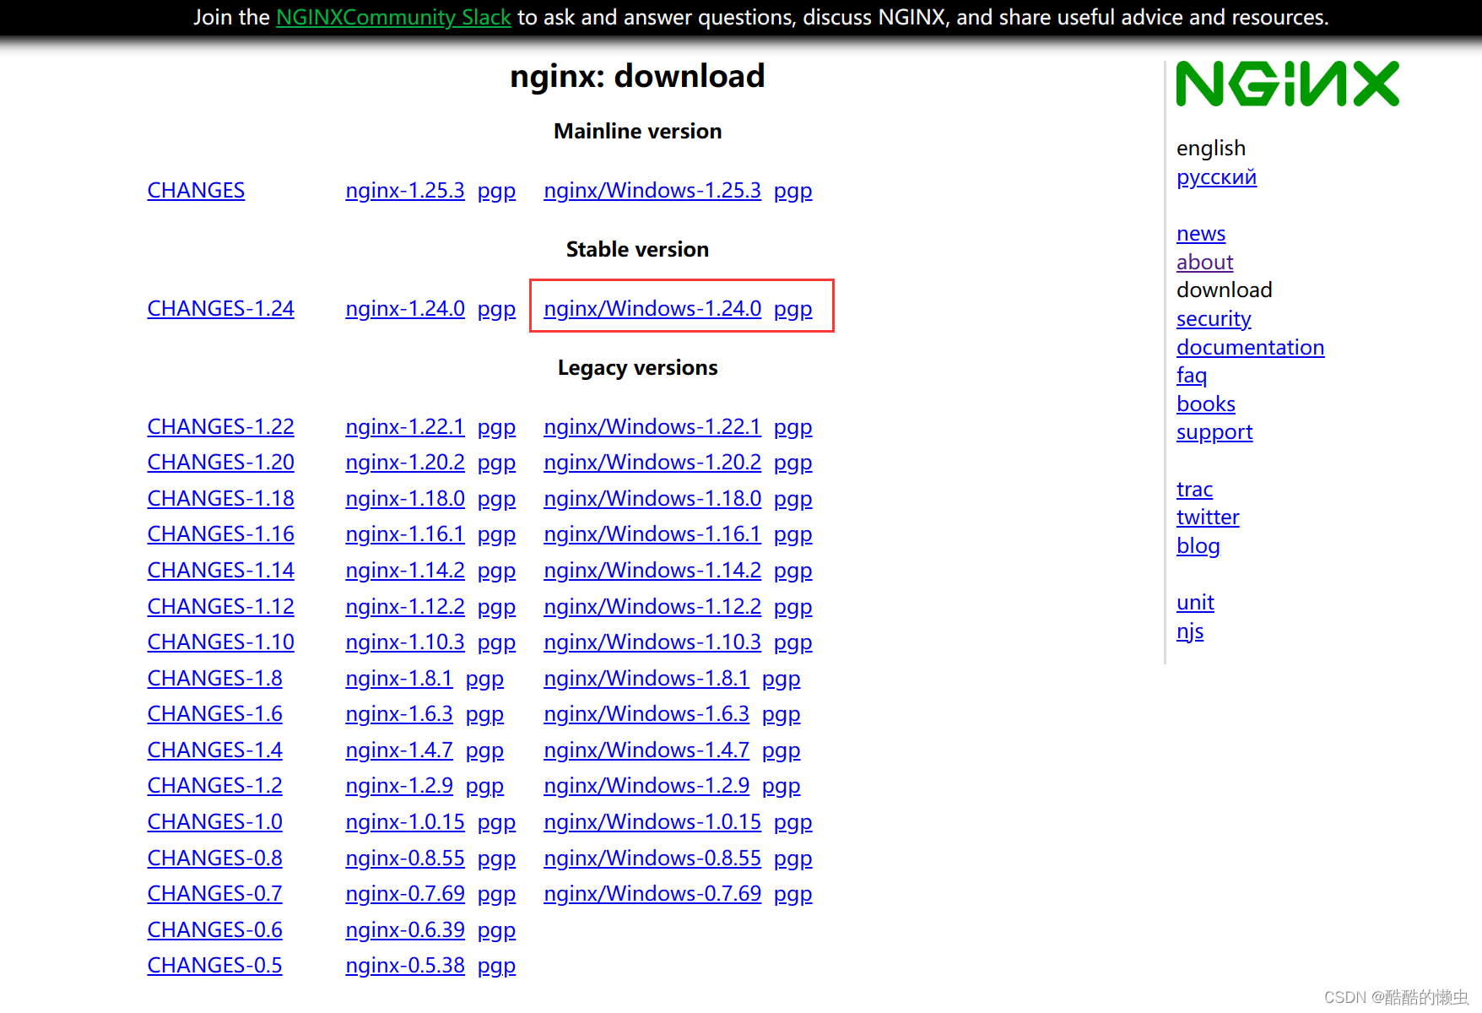Open mainline CHANGES link
This screenshot has width=1482, height=1013.
(x=196, y=191)
